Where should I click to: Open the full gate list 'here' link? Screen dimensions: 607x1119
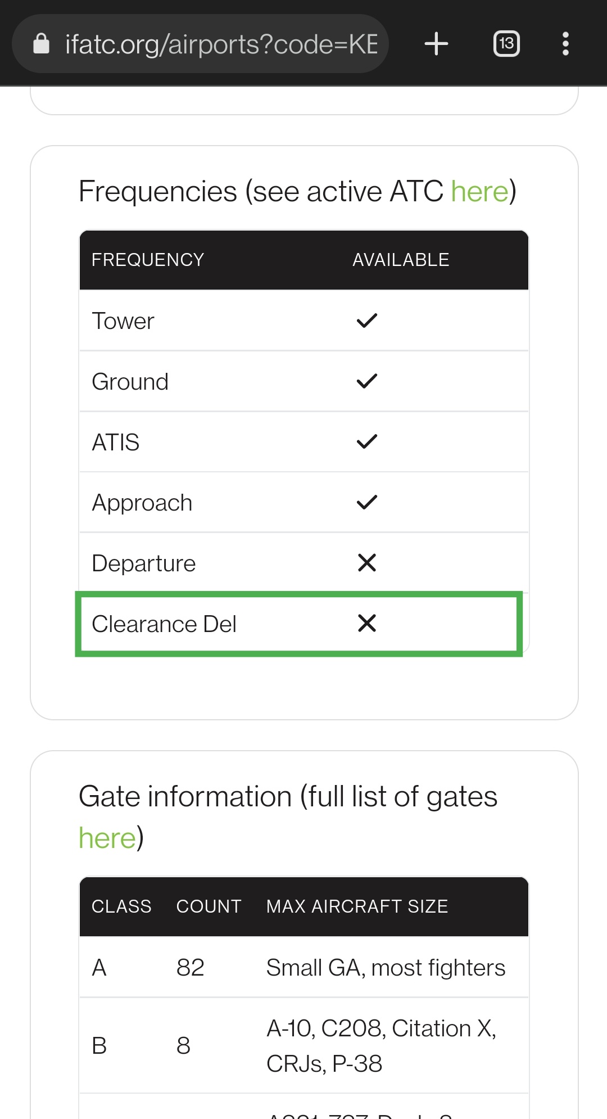pyautogui.click(x=107, y=838)
